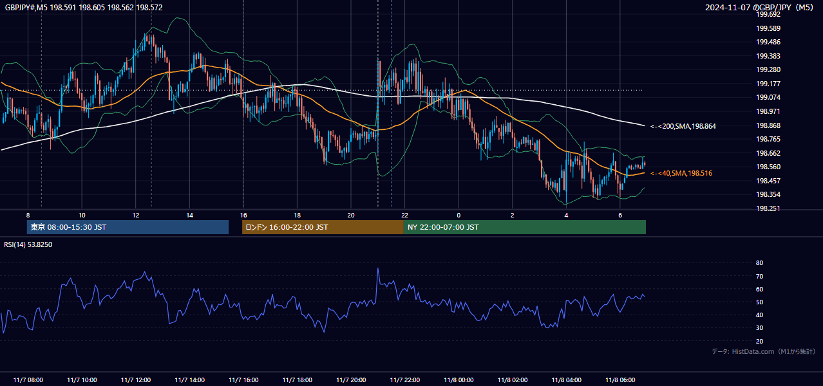Click the 11/8 06:00 time axis label
This screenshot has width=823, height=386.
pyautogui.click(x=620, y=380)
